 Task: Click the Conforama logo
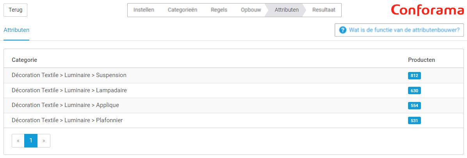428,11
